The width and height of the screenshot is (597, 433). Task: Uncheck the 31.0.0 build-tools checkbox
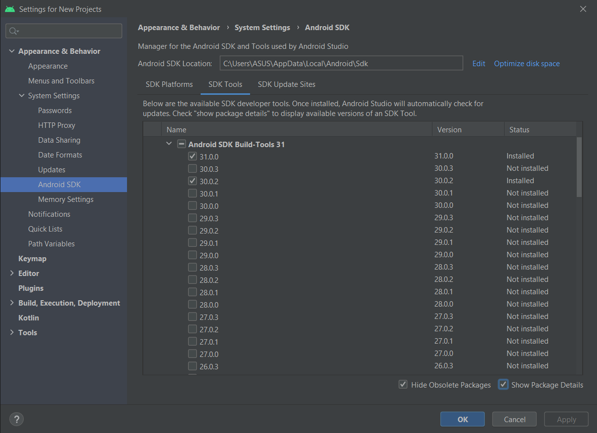pos(192,156)
